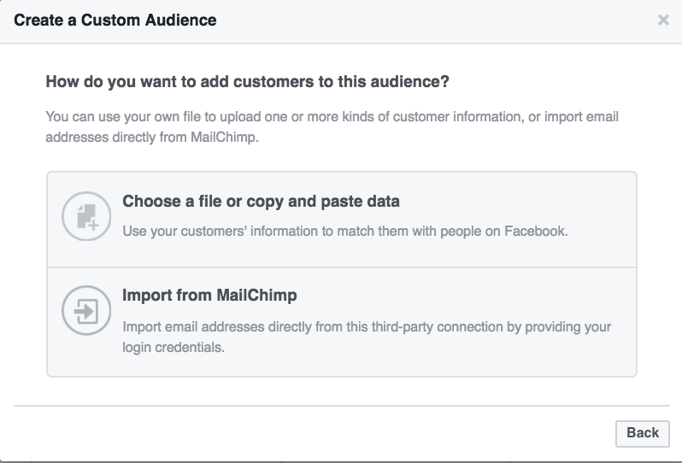Click the "Create a Custom Audience" dialog title

click(115, 20)
